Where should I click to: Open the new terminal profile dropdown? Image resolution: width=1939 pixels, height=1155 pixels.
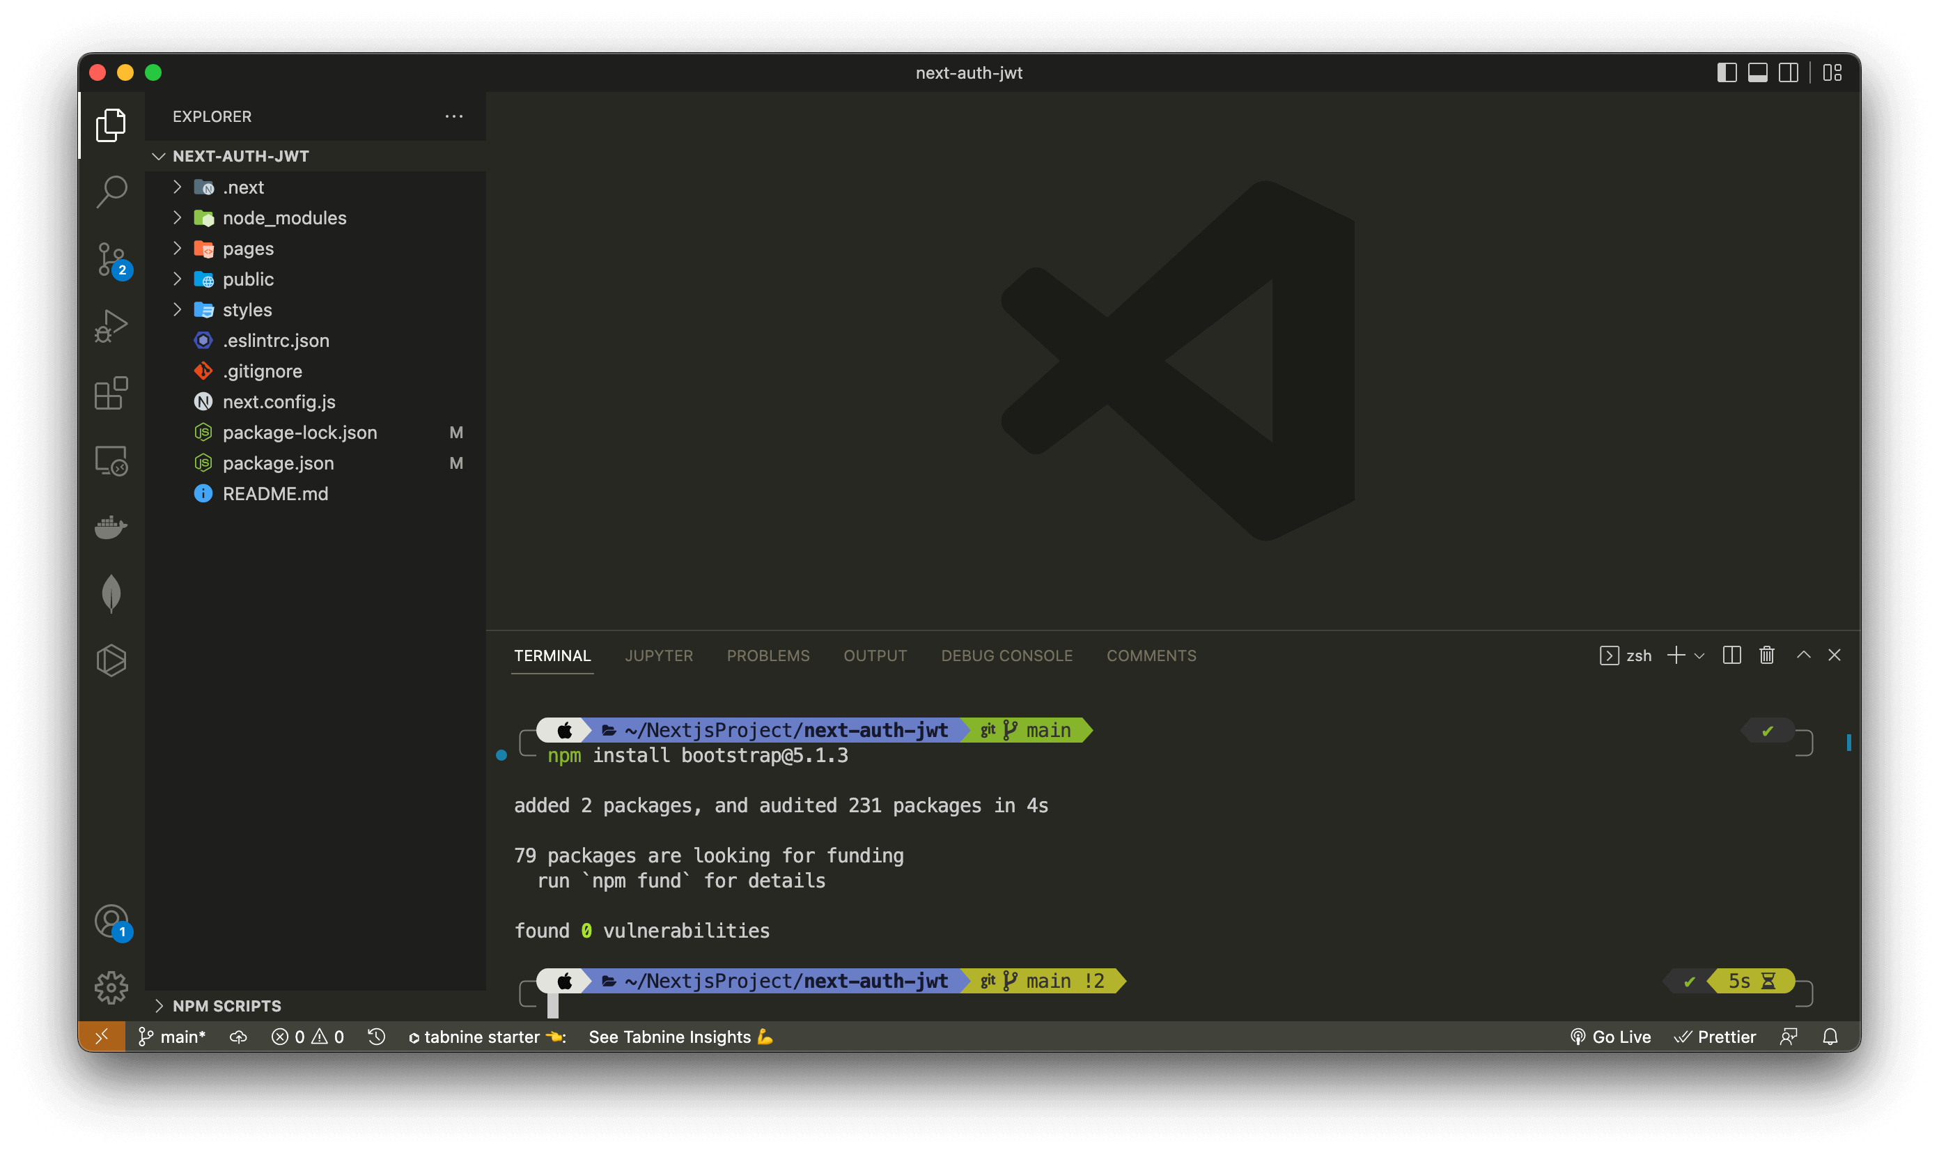tap(1699, 656)
